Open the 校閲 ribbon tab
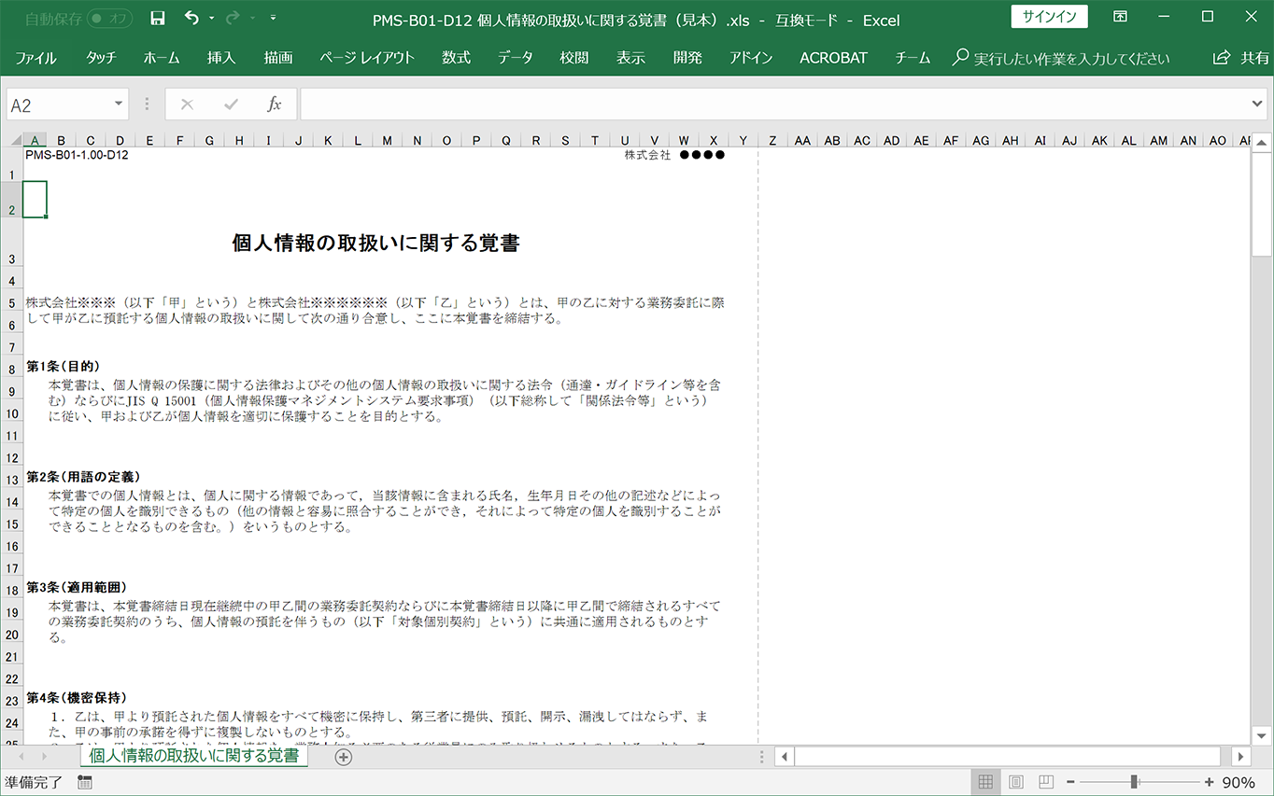 pos(573,58)
